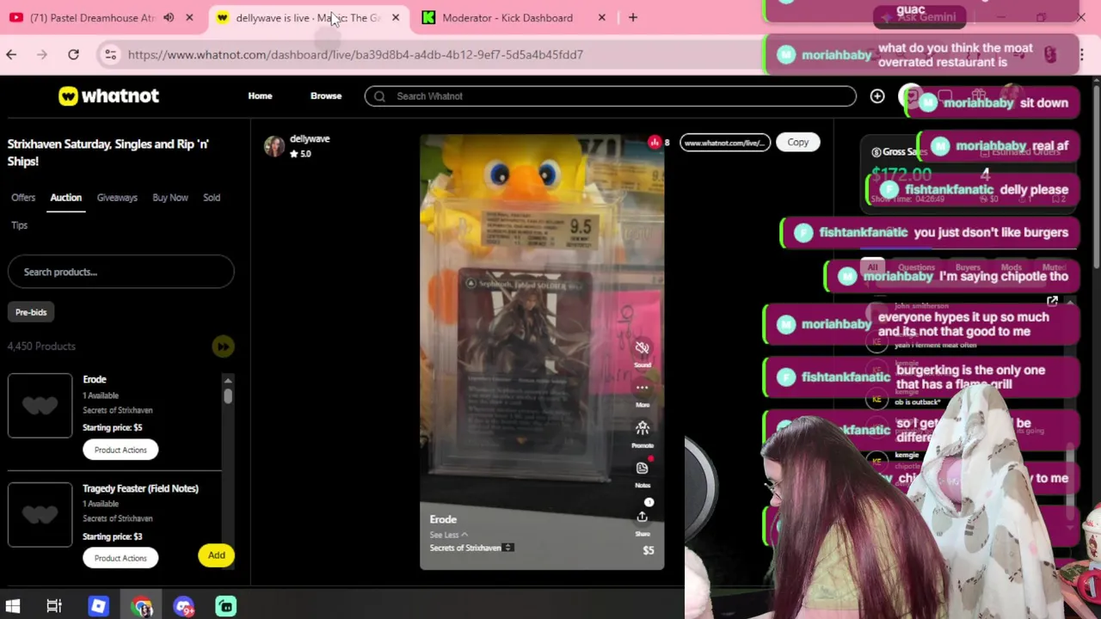The width and height of the screenshot is (1101, 619).
Task: Open the Tips tab
Action: click(19, 225)
